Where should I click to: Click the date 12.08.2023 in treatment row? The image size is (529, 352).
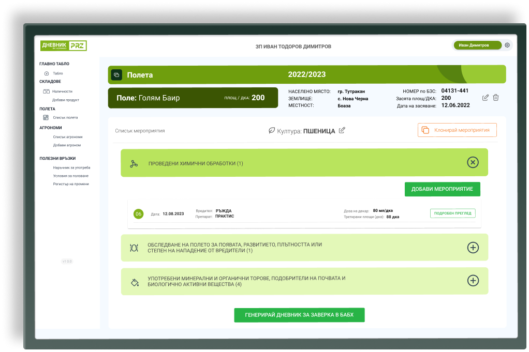click(x=173, y=214)
